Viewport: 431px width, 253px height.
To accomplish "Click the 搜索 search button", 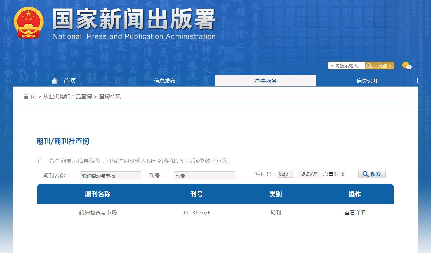I will tap(372, 174).
